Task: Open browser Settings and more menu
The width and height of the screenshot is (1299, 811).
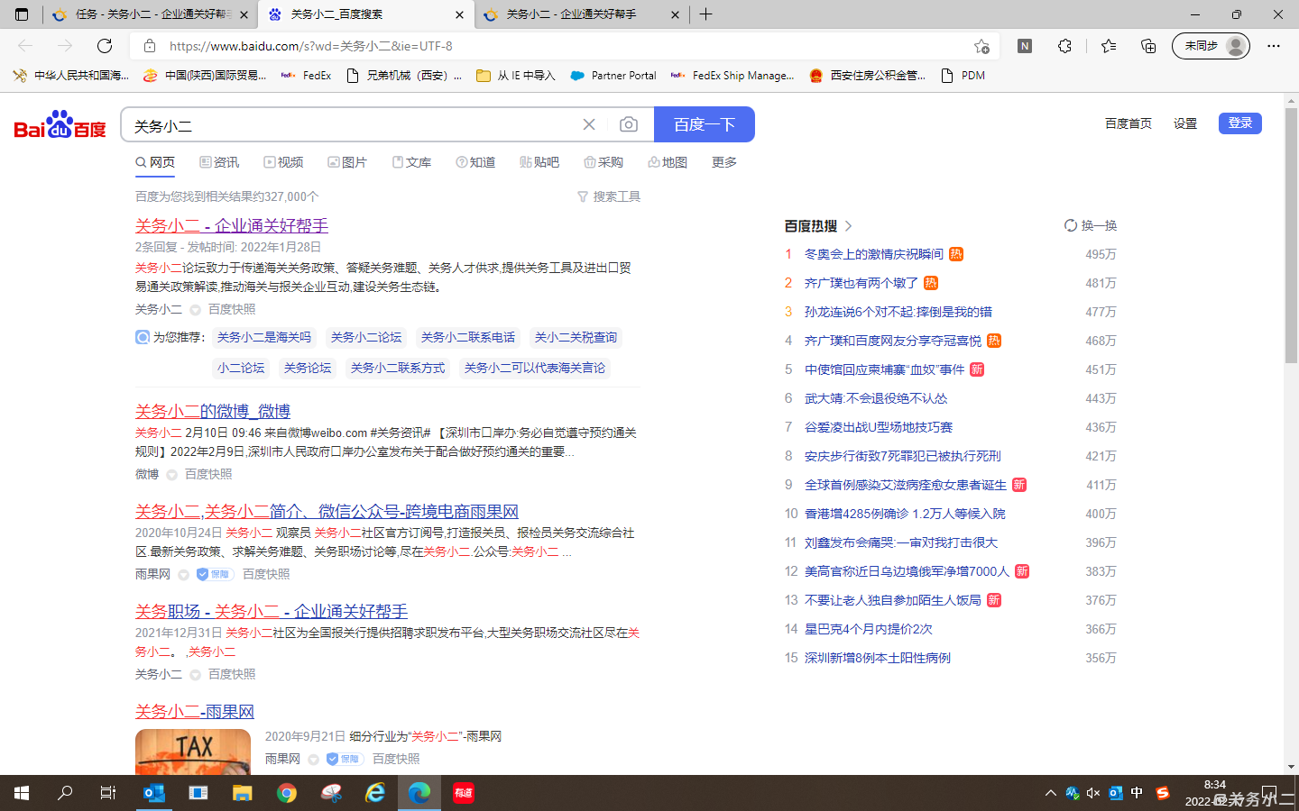Action: coord(1274,46)
